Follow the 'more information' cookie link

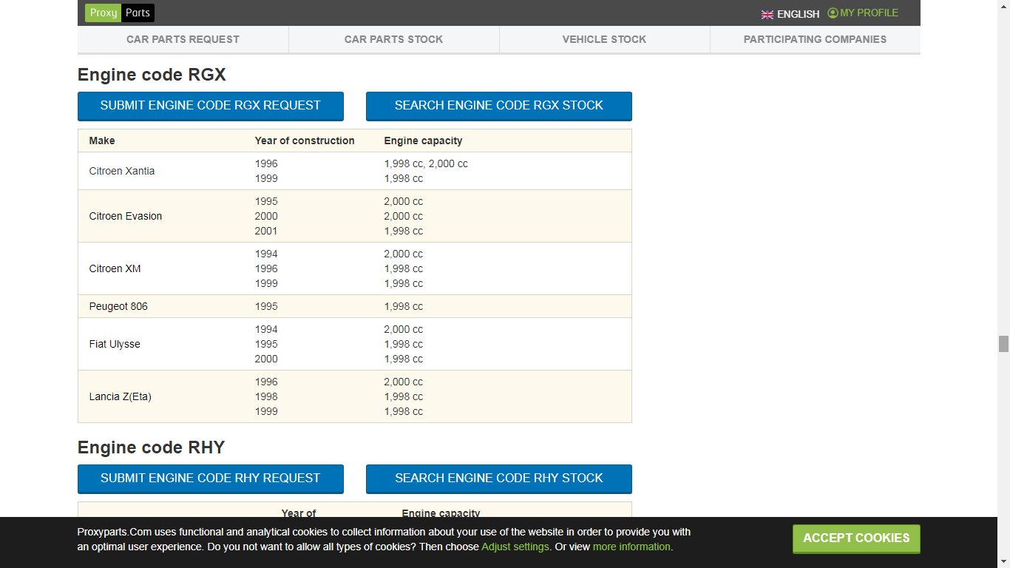[631, 547]
